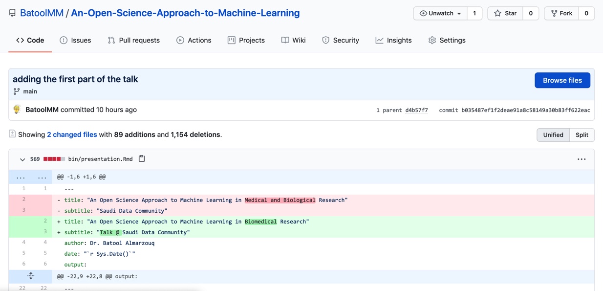This screenshot has width=603, height=291.
Task: Click BatoolMM's avatar in the commit row
Action: click(x=17, y=110)
